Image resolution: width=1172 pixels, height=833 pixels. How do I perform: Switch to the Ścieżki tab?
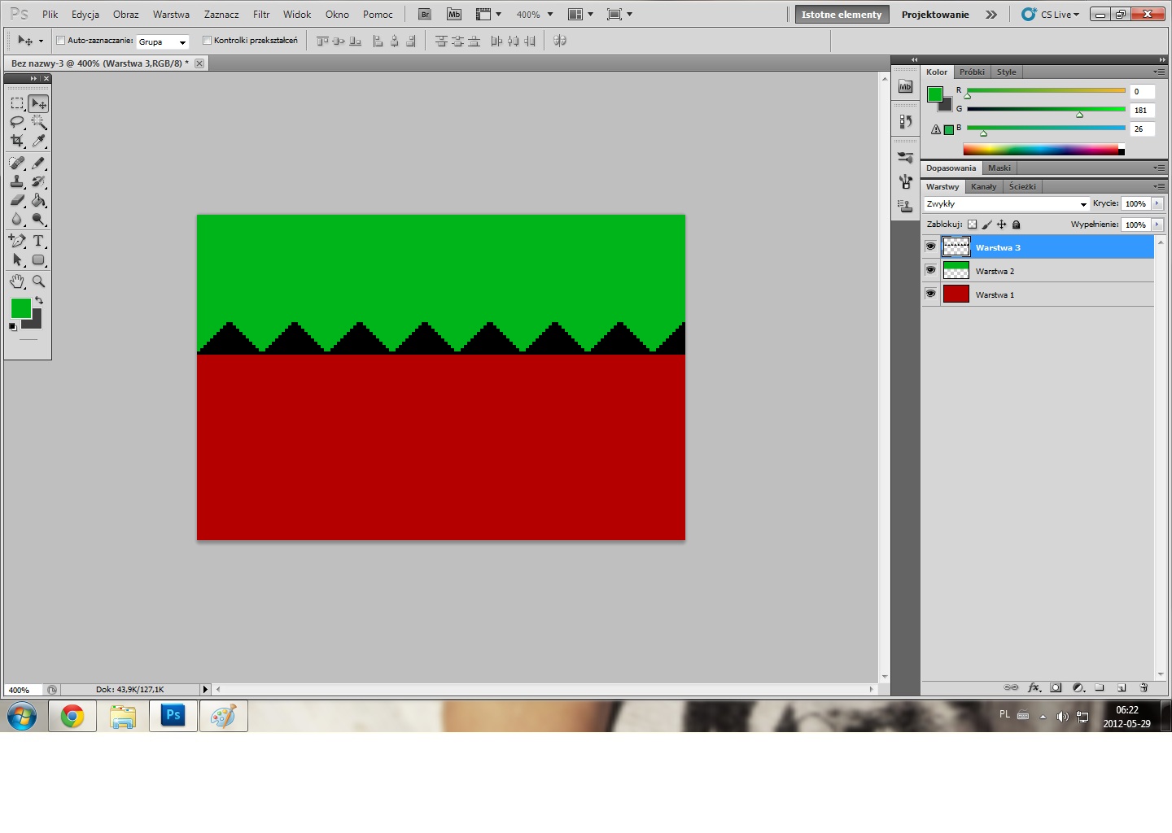pos(1022,186)
